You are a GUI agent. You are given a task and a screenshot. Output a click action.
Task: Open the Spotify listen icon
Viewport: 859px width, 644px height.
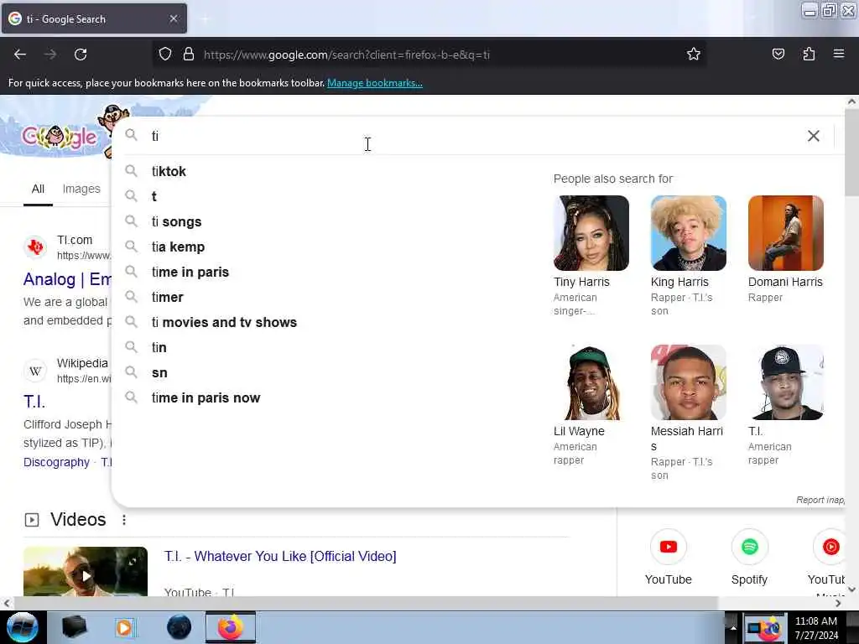coord(749,547)
